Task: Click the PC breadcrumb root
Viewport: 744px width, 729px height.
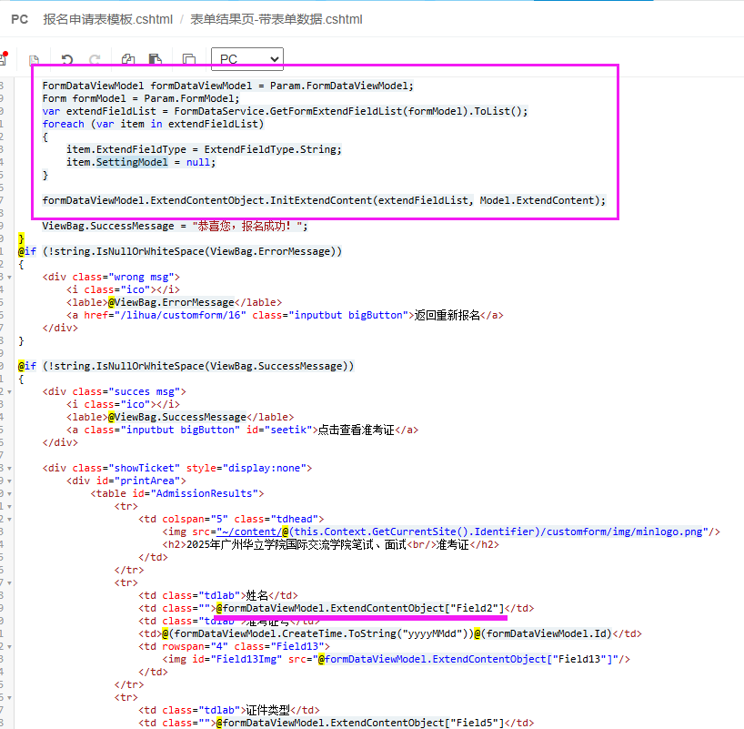Action: tap(19, 19)
